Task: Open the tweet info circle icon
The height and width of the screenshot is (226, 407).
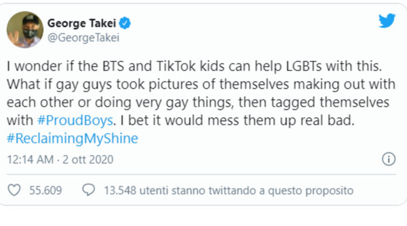Action: 388,159
